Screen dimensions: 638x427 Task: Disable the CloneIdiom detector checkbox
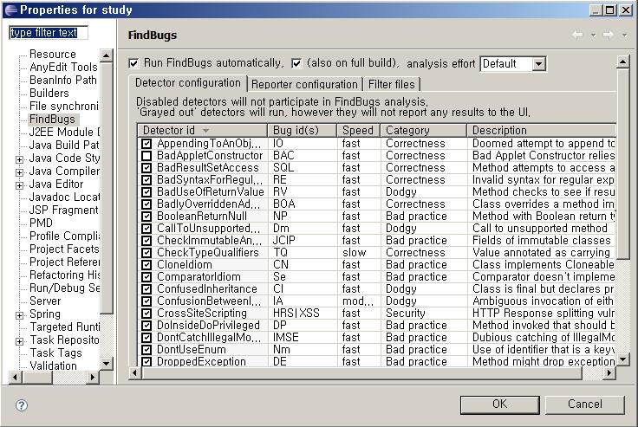click(146, 265)
